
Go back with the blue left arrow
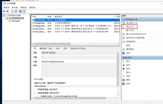point(4,11)
